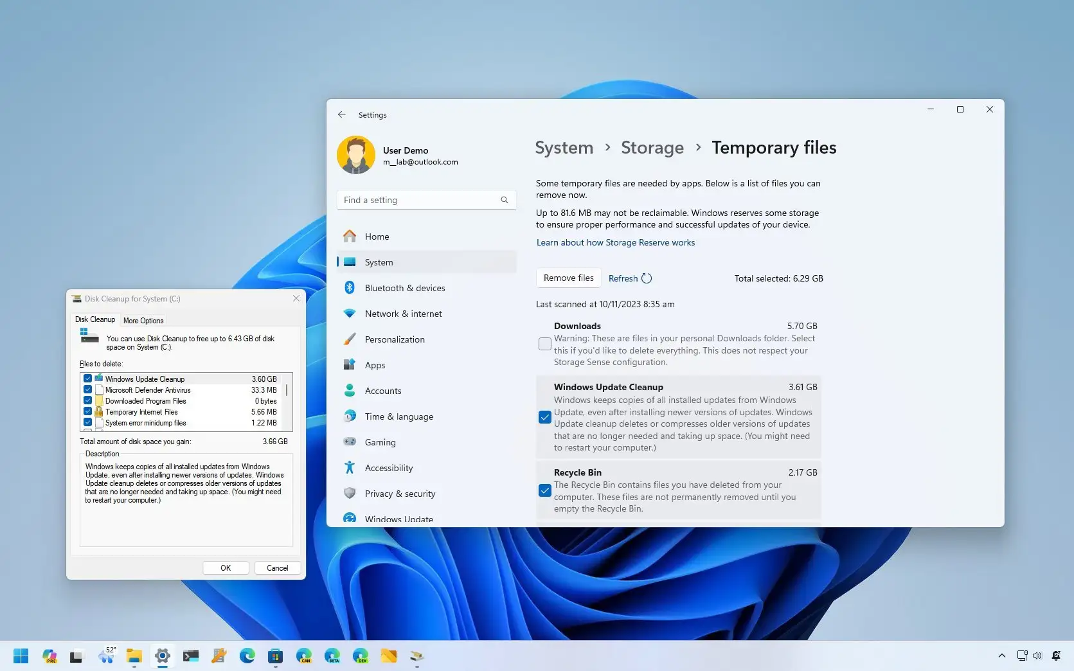This screenshot has width=1074, height=671.
Task: Focus the Find a setting search box
Action: [427, 200]
